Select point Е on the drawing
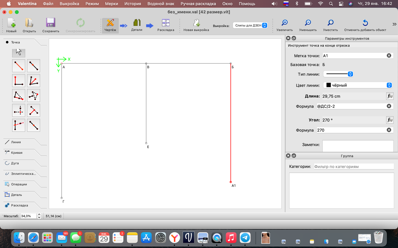The height and width of the screenshot is (248, 398). click(x=146, y=143)
